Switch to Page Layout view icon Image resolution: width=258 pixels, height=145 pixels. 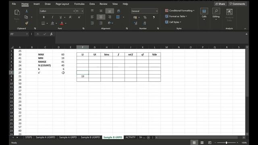[x=202, y=143]
